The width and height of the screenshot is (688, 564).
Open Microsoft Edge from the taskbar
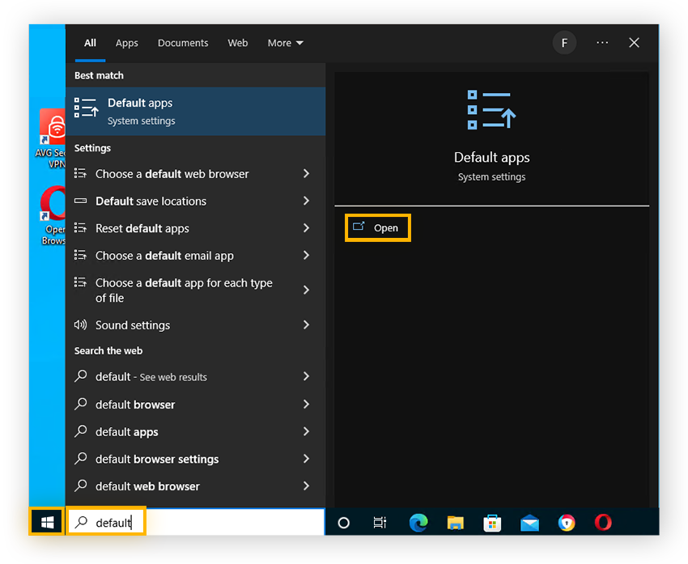coord(418,524)
